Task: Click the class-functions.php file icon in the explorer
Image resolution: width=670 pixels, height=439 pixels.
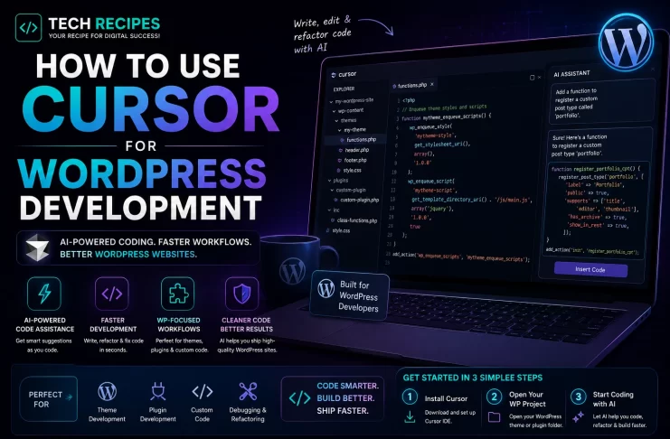Action: coord(333,220)
